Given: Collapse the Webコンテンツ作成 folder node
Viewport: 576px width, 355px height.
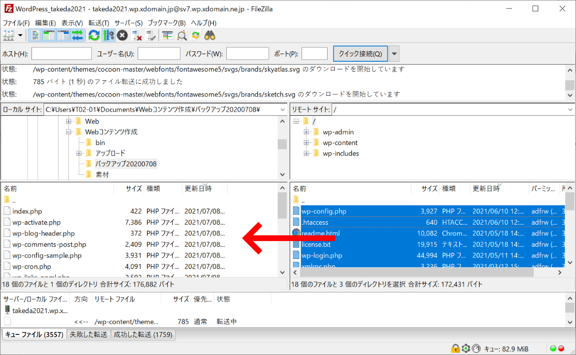Looking at the screenshot, I should [69, 132].
